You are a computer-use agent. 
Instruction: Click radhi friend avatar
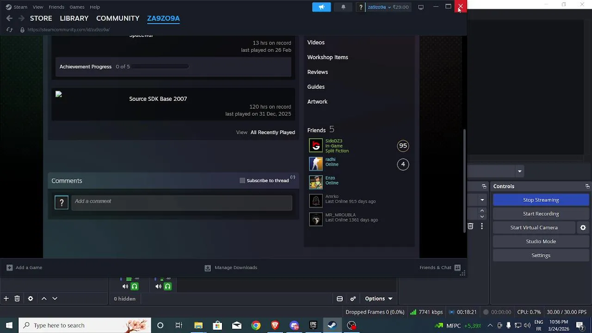point(316,164)
